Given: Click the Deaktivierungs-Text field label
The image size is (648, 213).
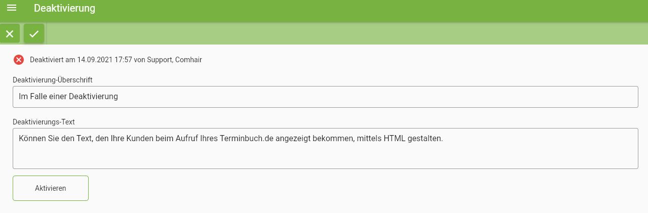Looking at the screenshot, I should coord(44,122).
